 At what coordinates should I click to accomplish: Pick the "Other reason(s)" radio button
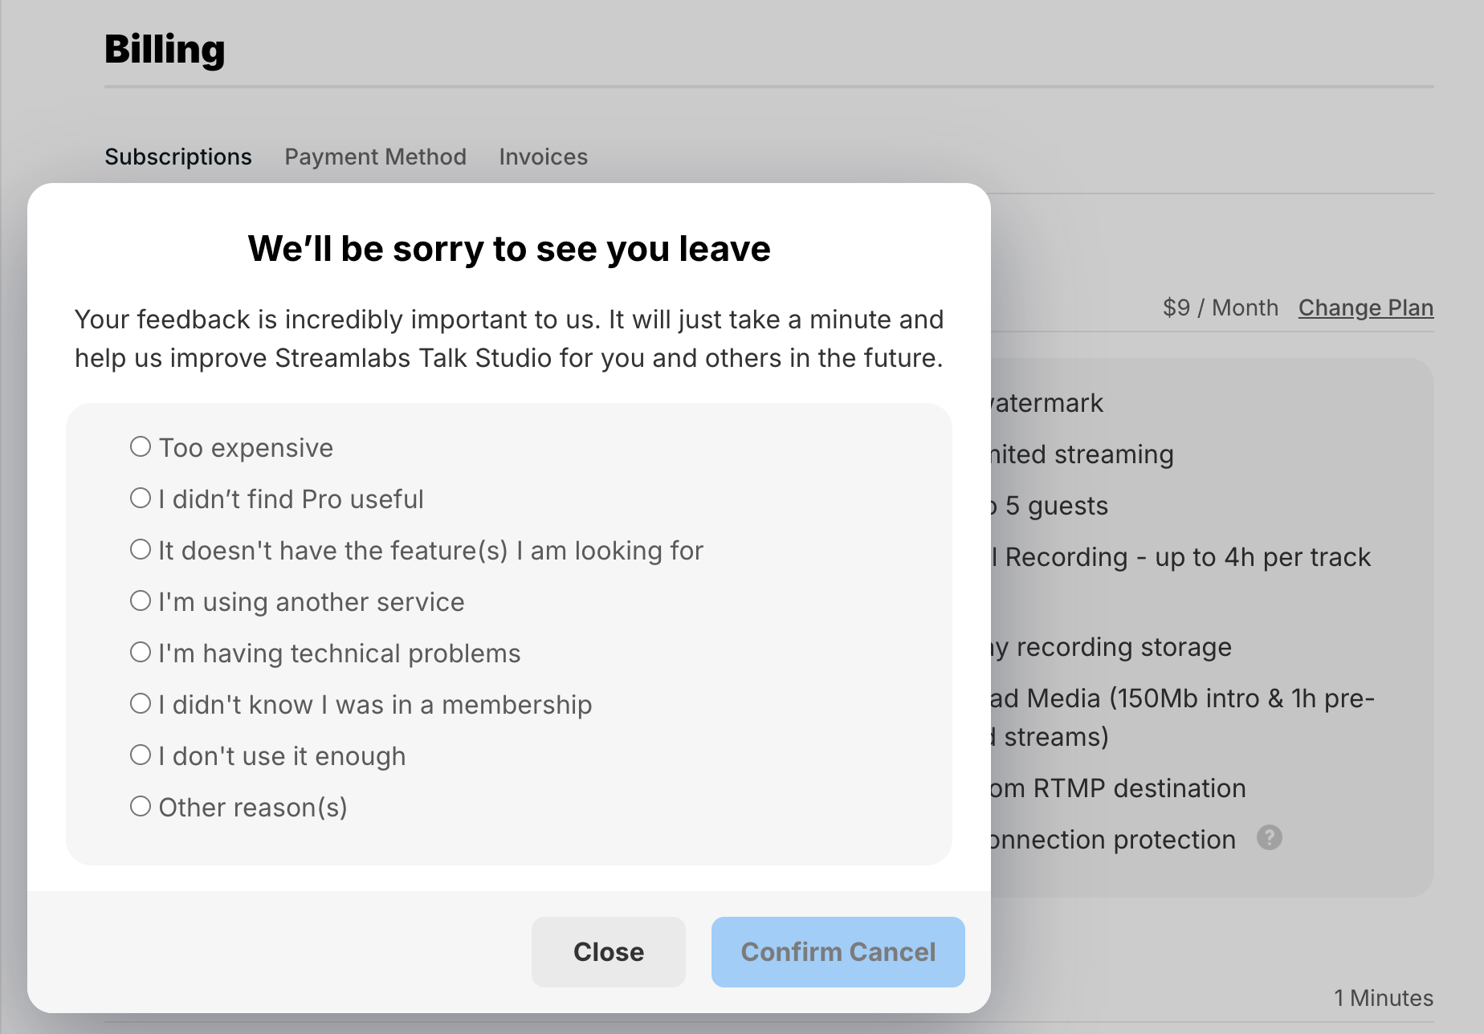coord(141,806)
